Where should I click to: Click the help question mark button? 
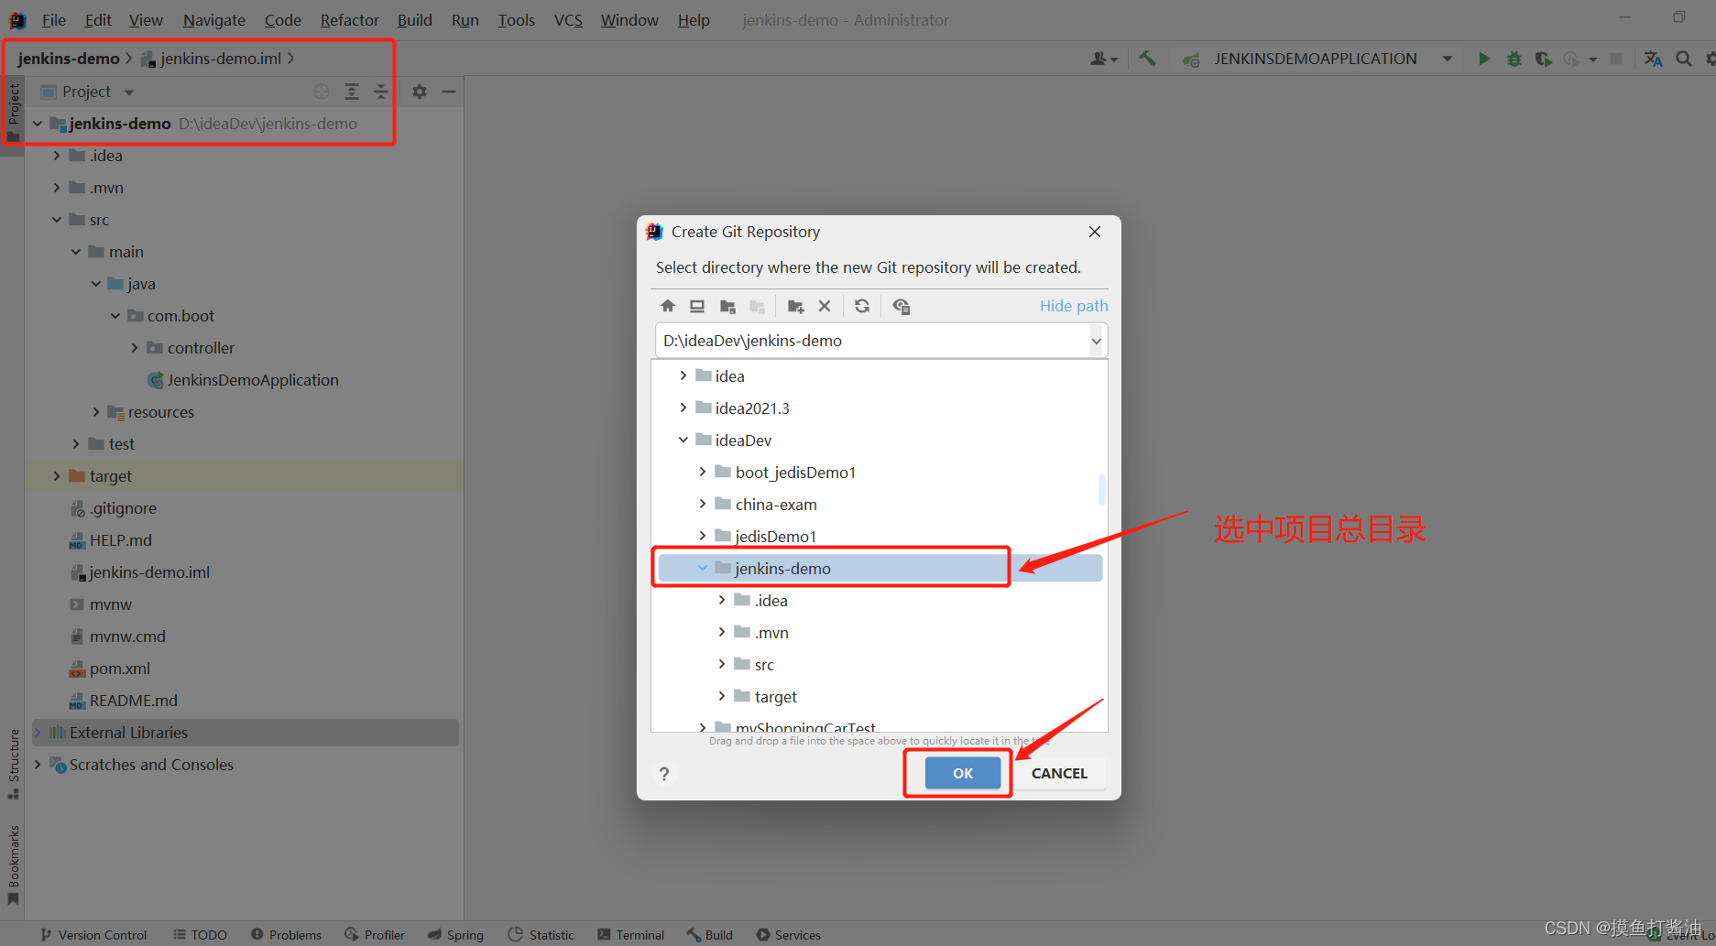pos(664,774)
